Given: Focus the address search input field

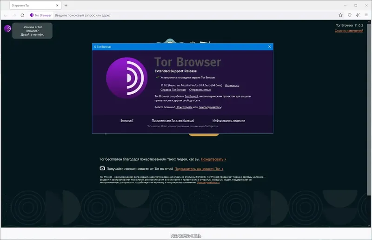Looking at the screenshot, I should tap(194, 15).
